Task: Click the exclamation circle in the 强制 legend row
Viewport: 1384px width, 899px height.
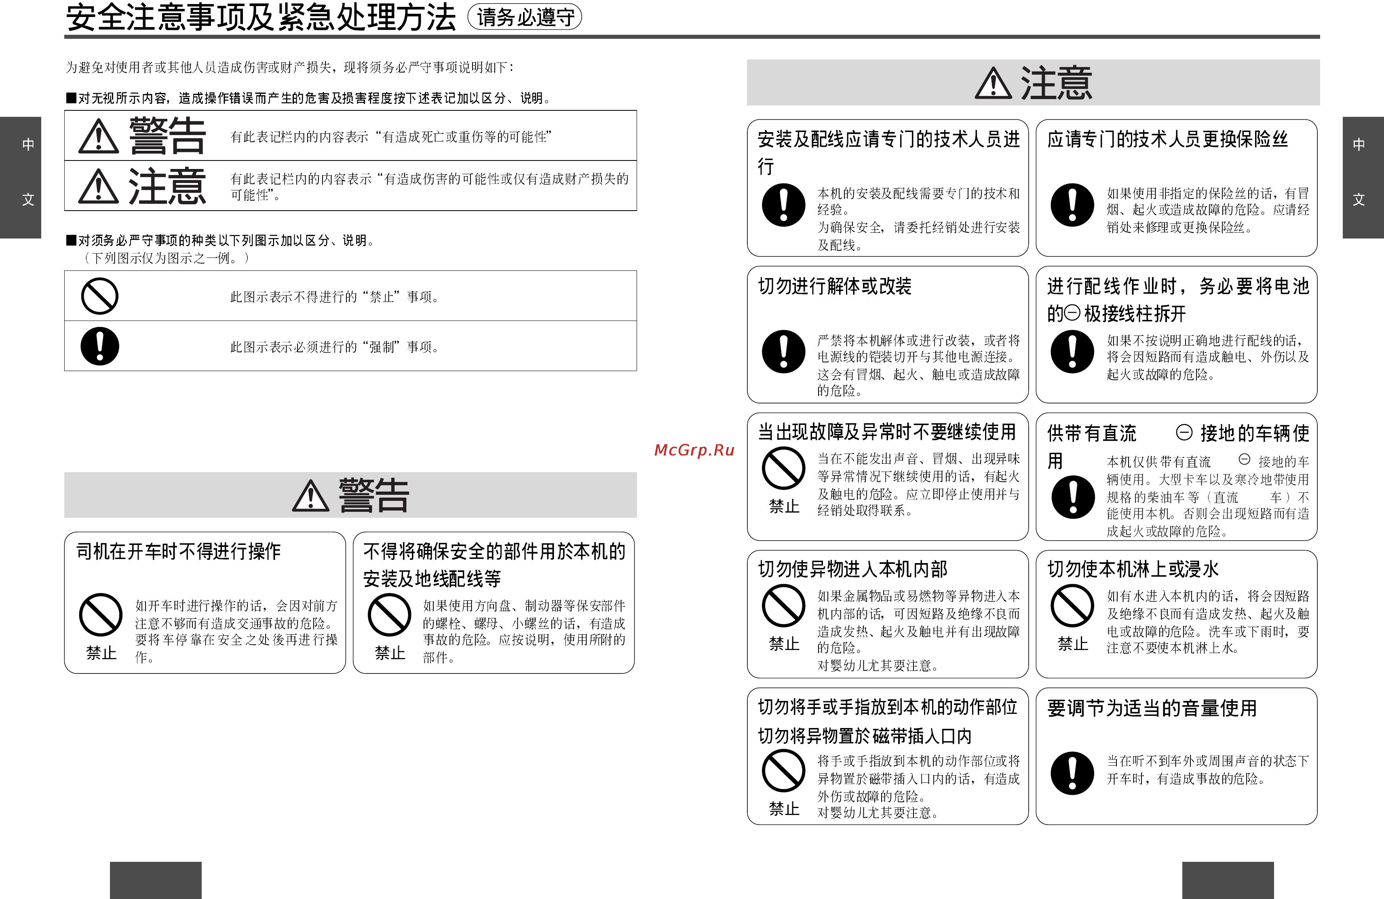Action: click(99, 346)
